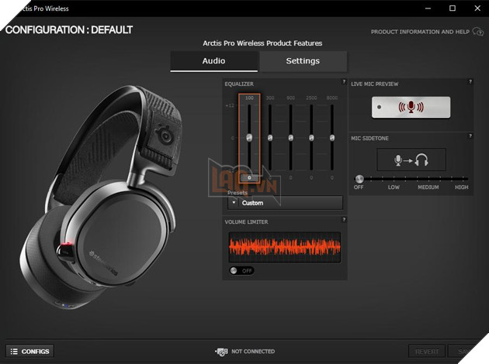Viewport: 489px width, 364px height.
Task: Click the 2500 Hz equalizer slider handle
Action: coord(311,138)
